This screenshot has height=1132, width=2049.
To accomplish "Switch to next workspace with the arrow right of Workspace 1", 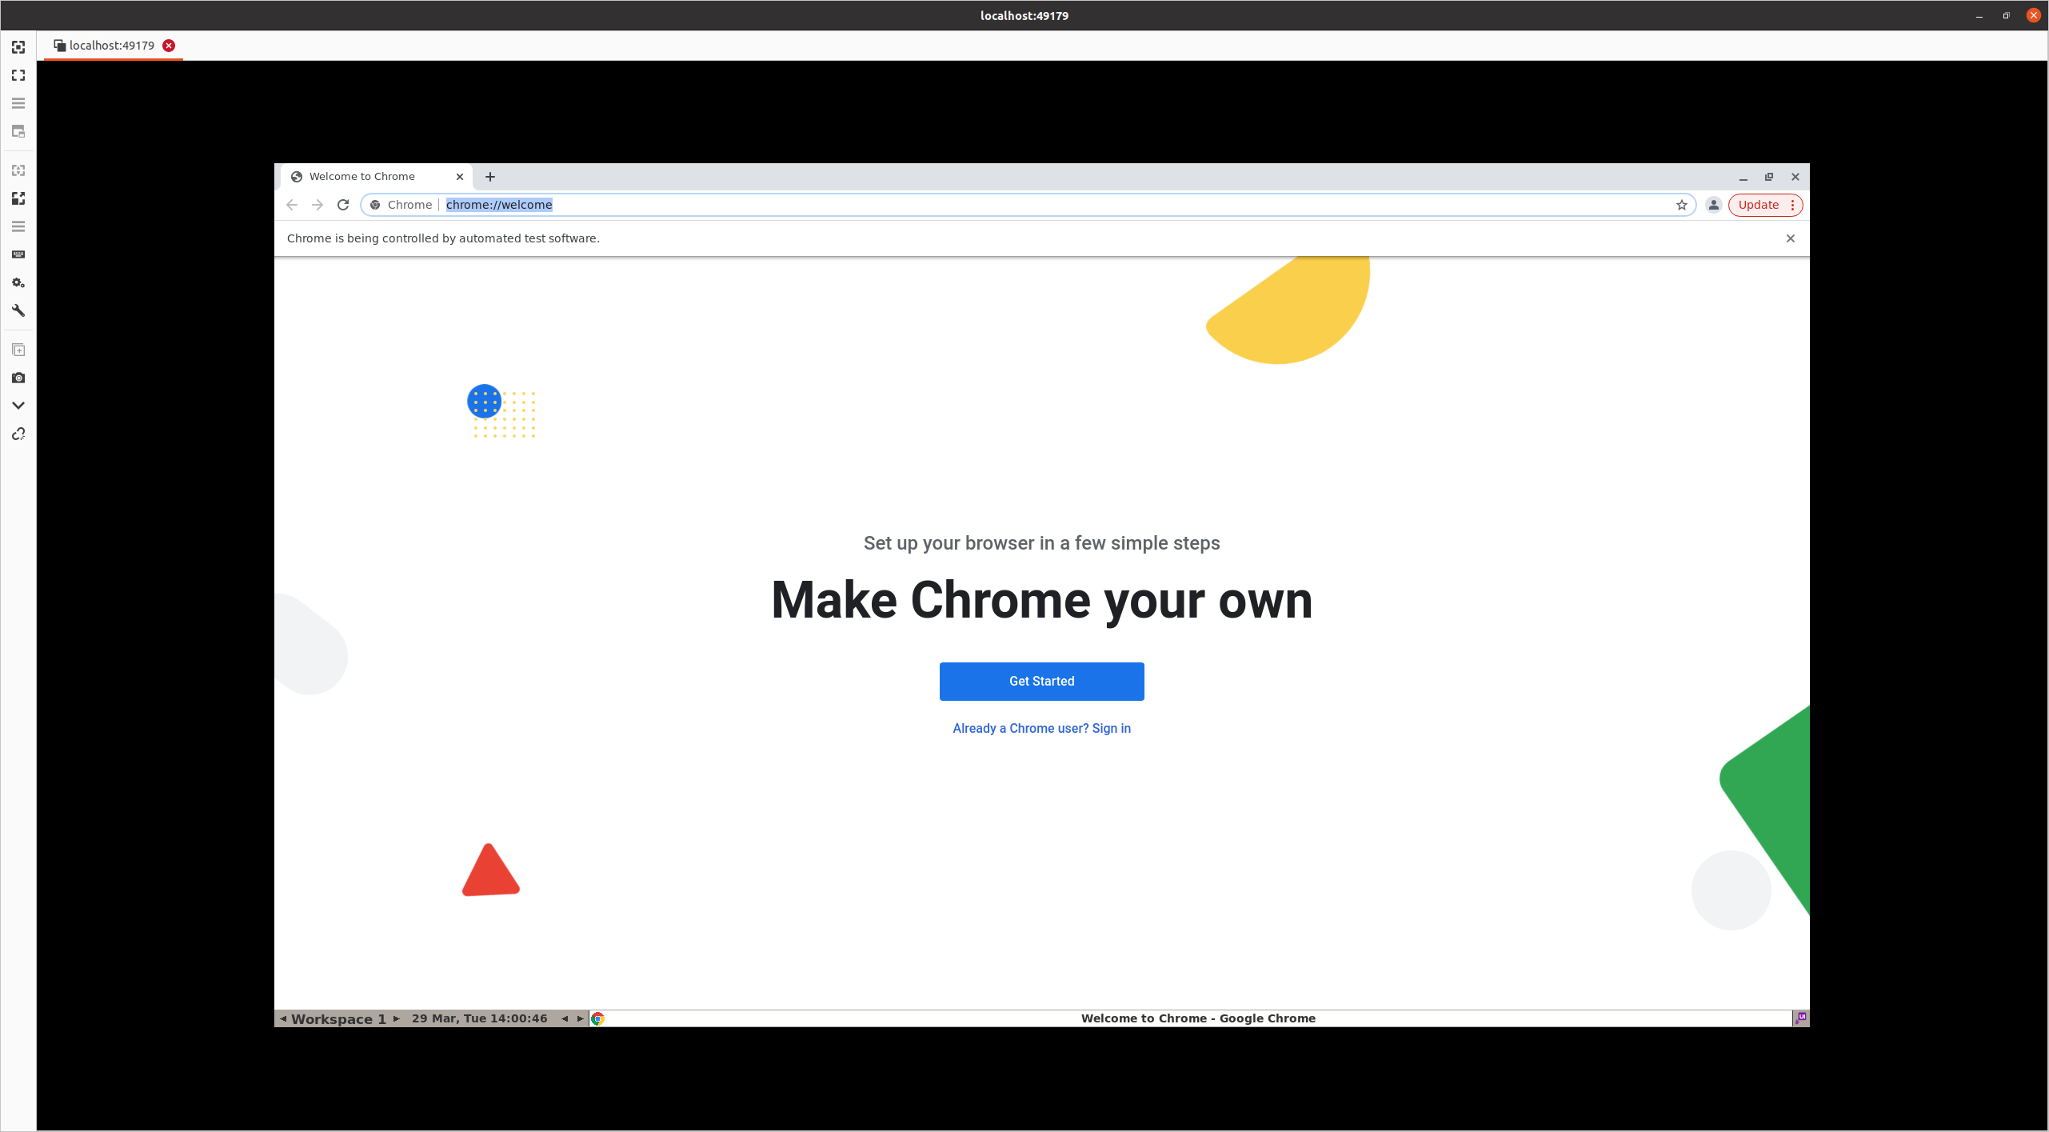I will (396, 1018).
